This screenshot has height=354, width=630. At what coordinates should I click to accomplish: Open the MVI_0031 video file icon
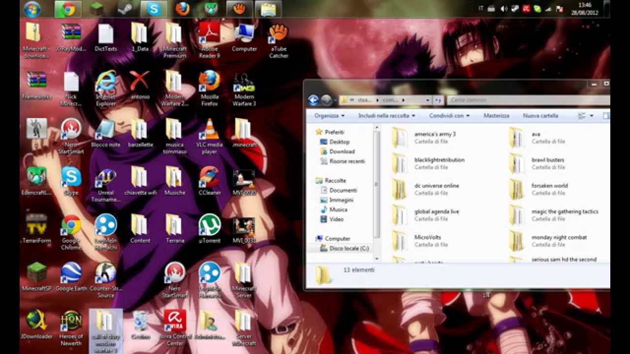[244, 229]
